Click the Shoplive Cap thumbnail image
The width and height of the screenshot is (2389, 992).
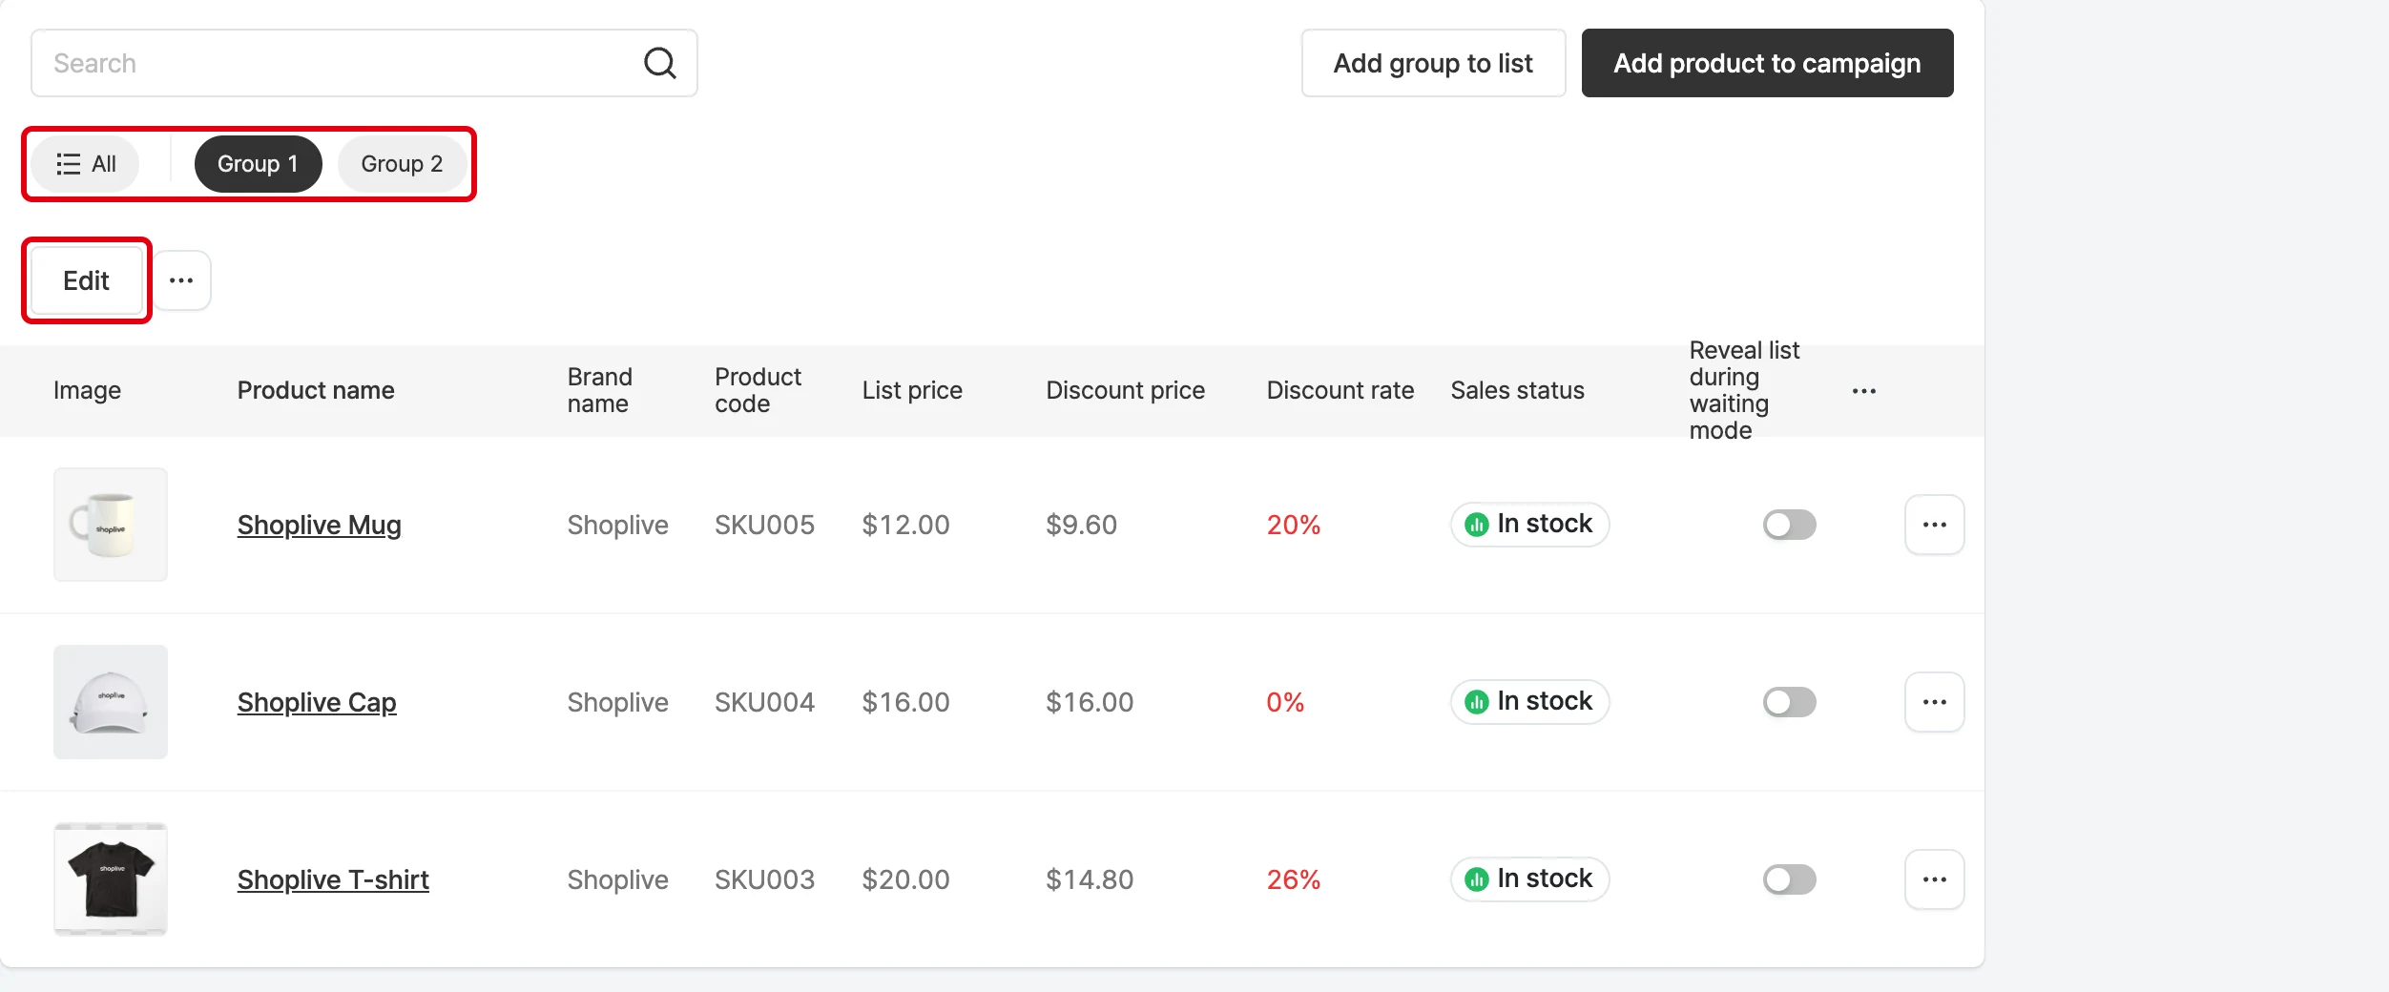click(x=111, y=702)
